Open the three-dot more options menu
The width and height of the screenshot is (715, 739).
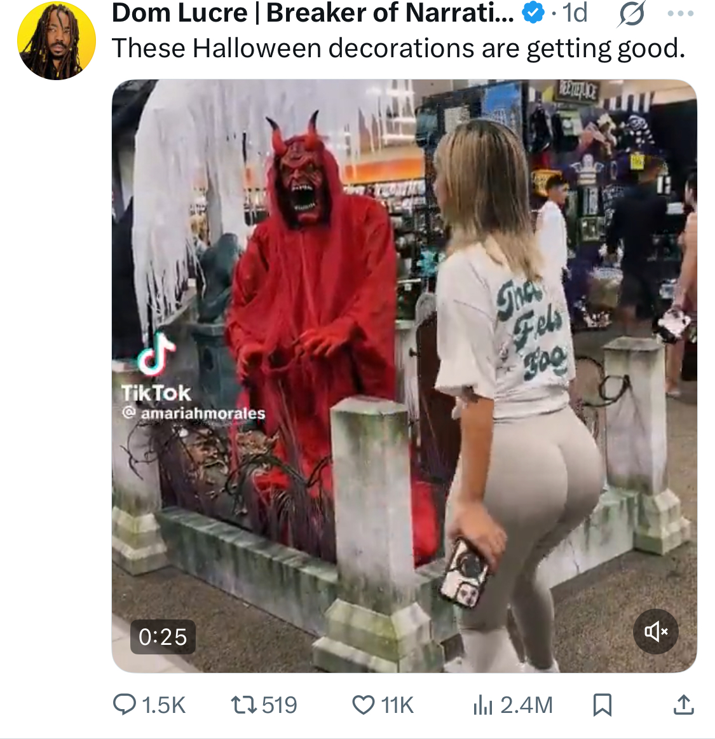click(x=681, y=13)
